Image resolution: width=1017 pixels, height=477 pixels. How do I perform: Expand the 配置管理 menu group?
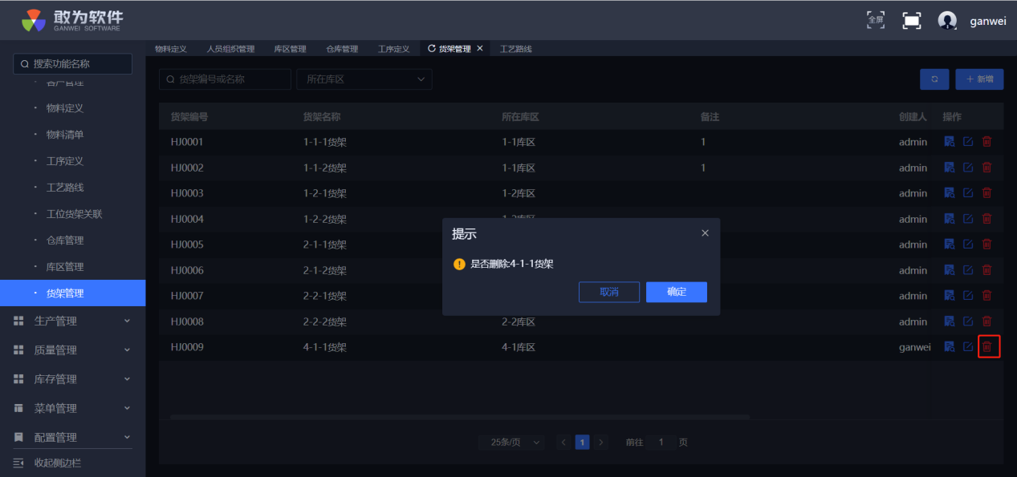click(x=72, y=437)
